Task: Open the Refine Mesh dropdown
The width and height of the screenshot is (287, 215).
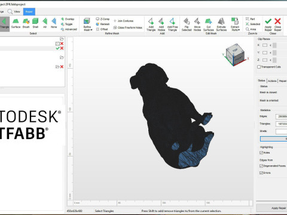Action: point(87,24)
